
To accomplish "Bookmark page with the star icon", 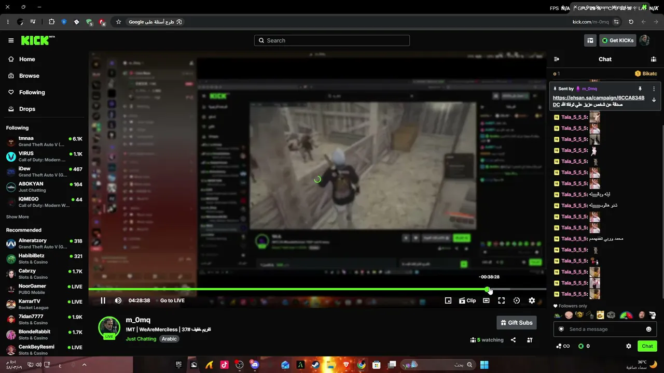I will click(x=118, y=22).
